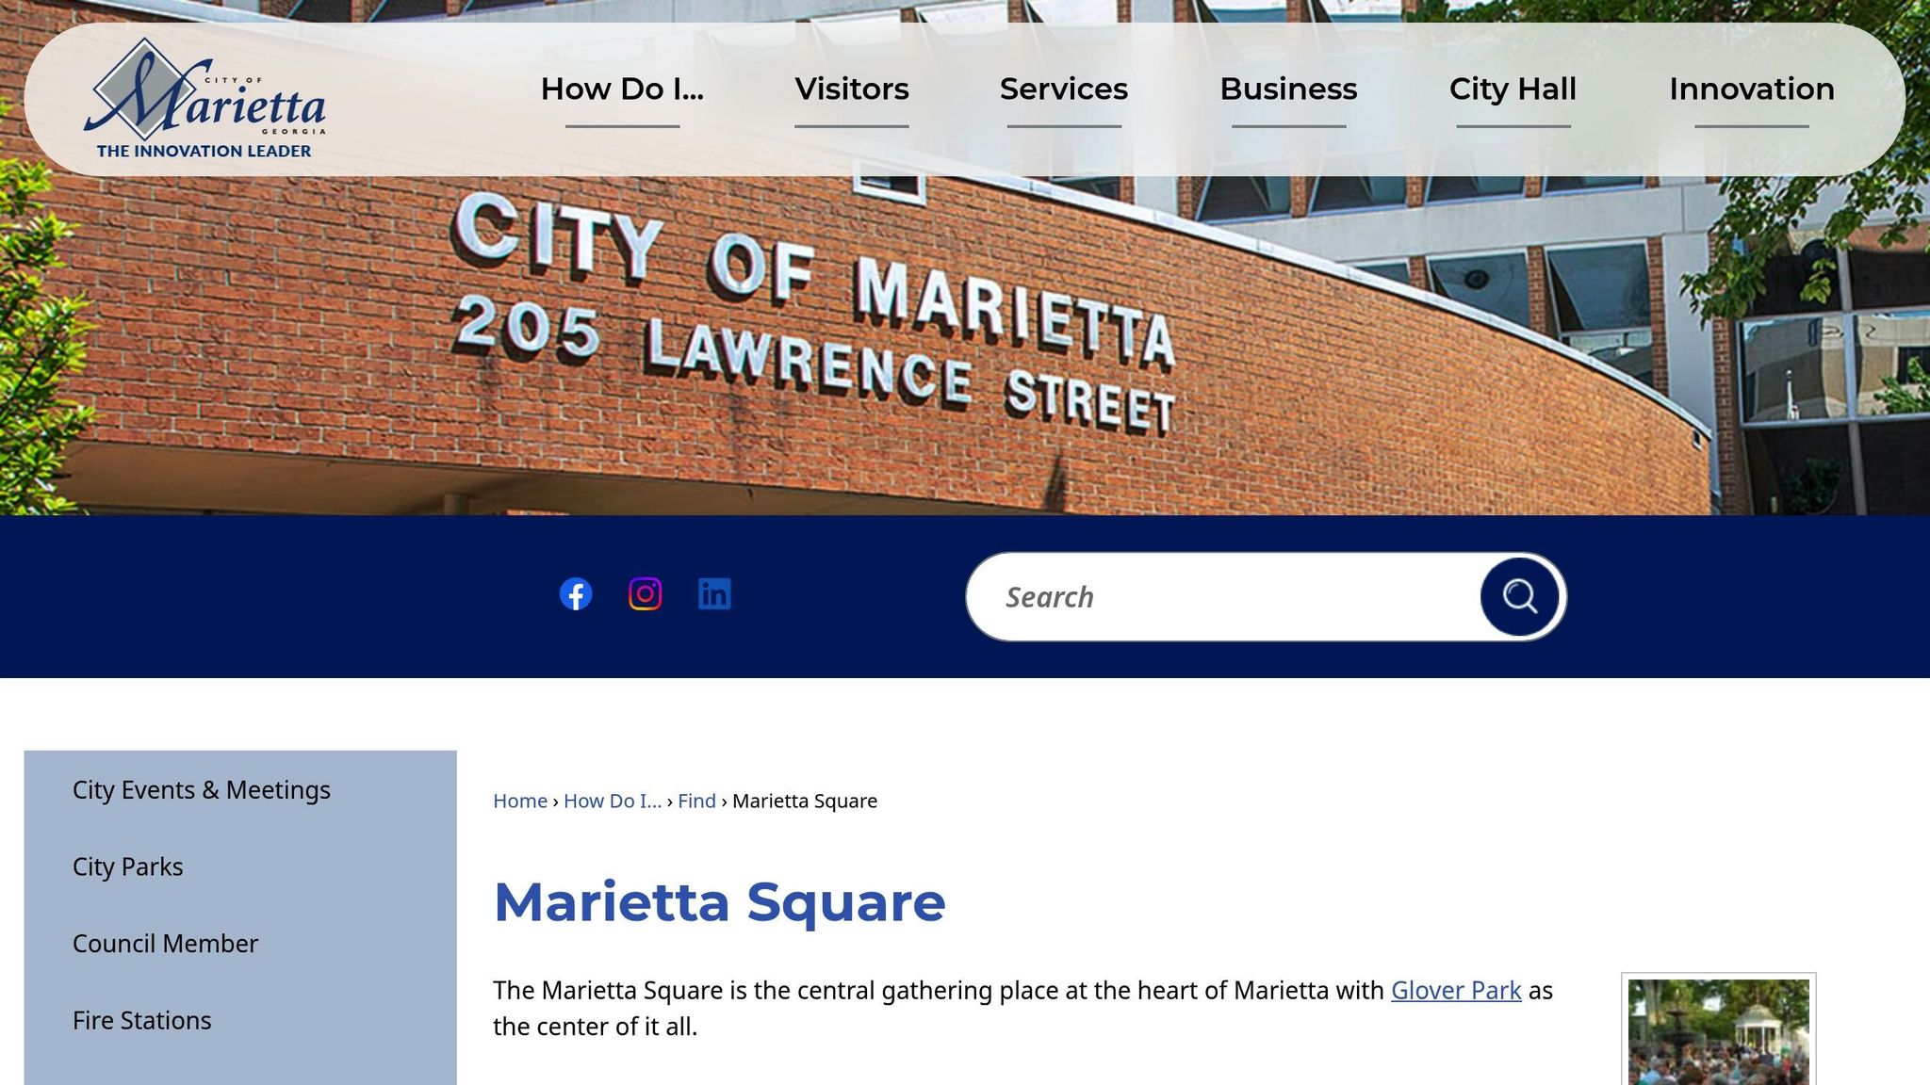Open the Business menu
Image resolution: width=1930 pixels, height=1085 pixels.
pos(1287,89)
